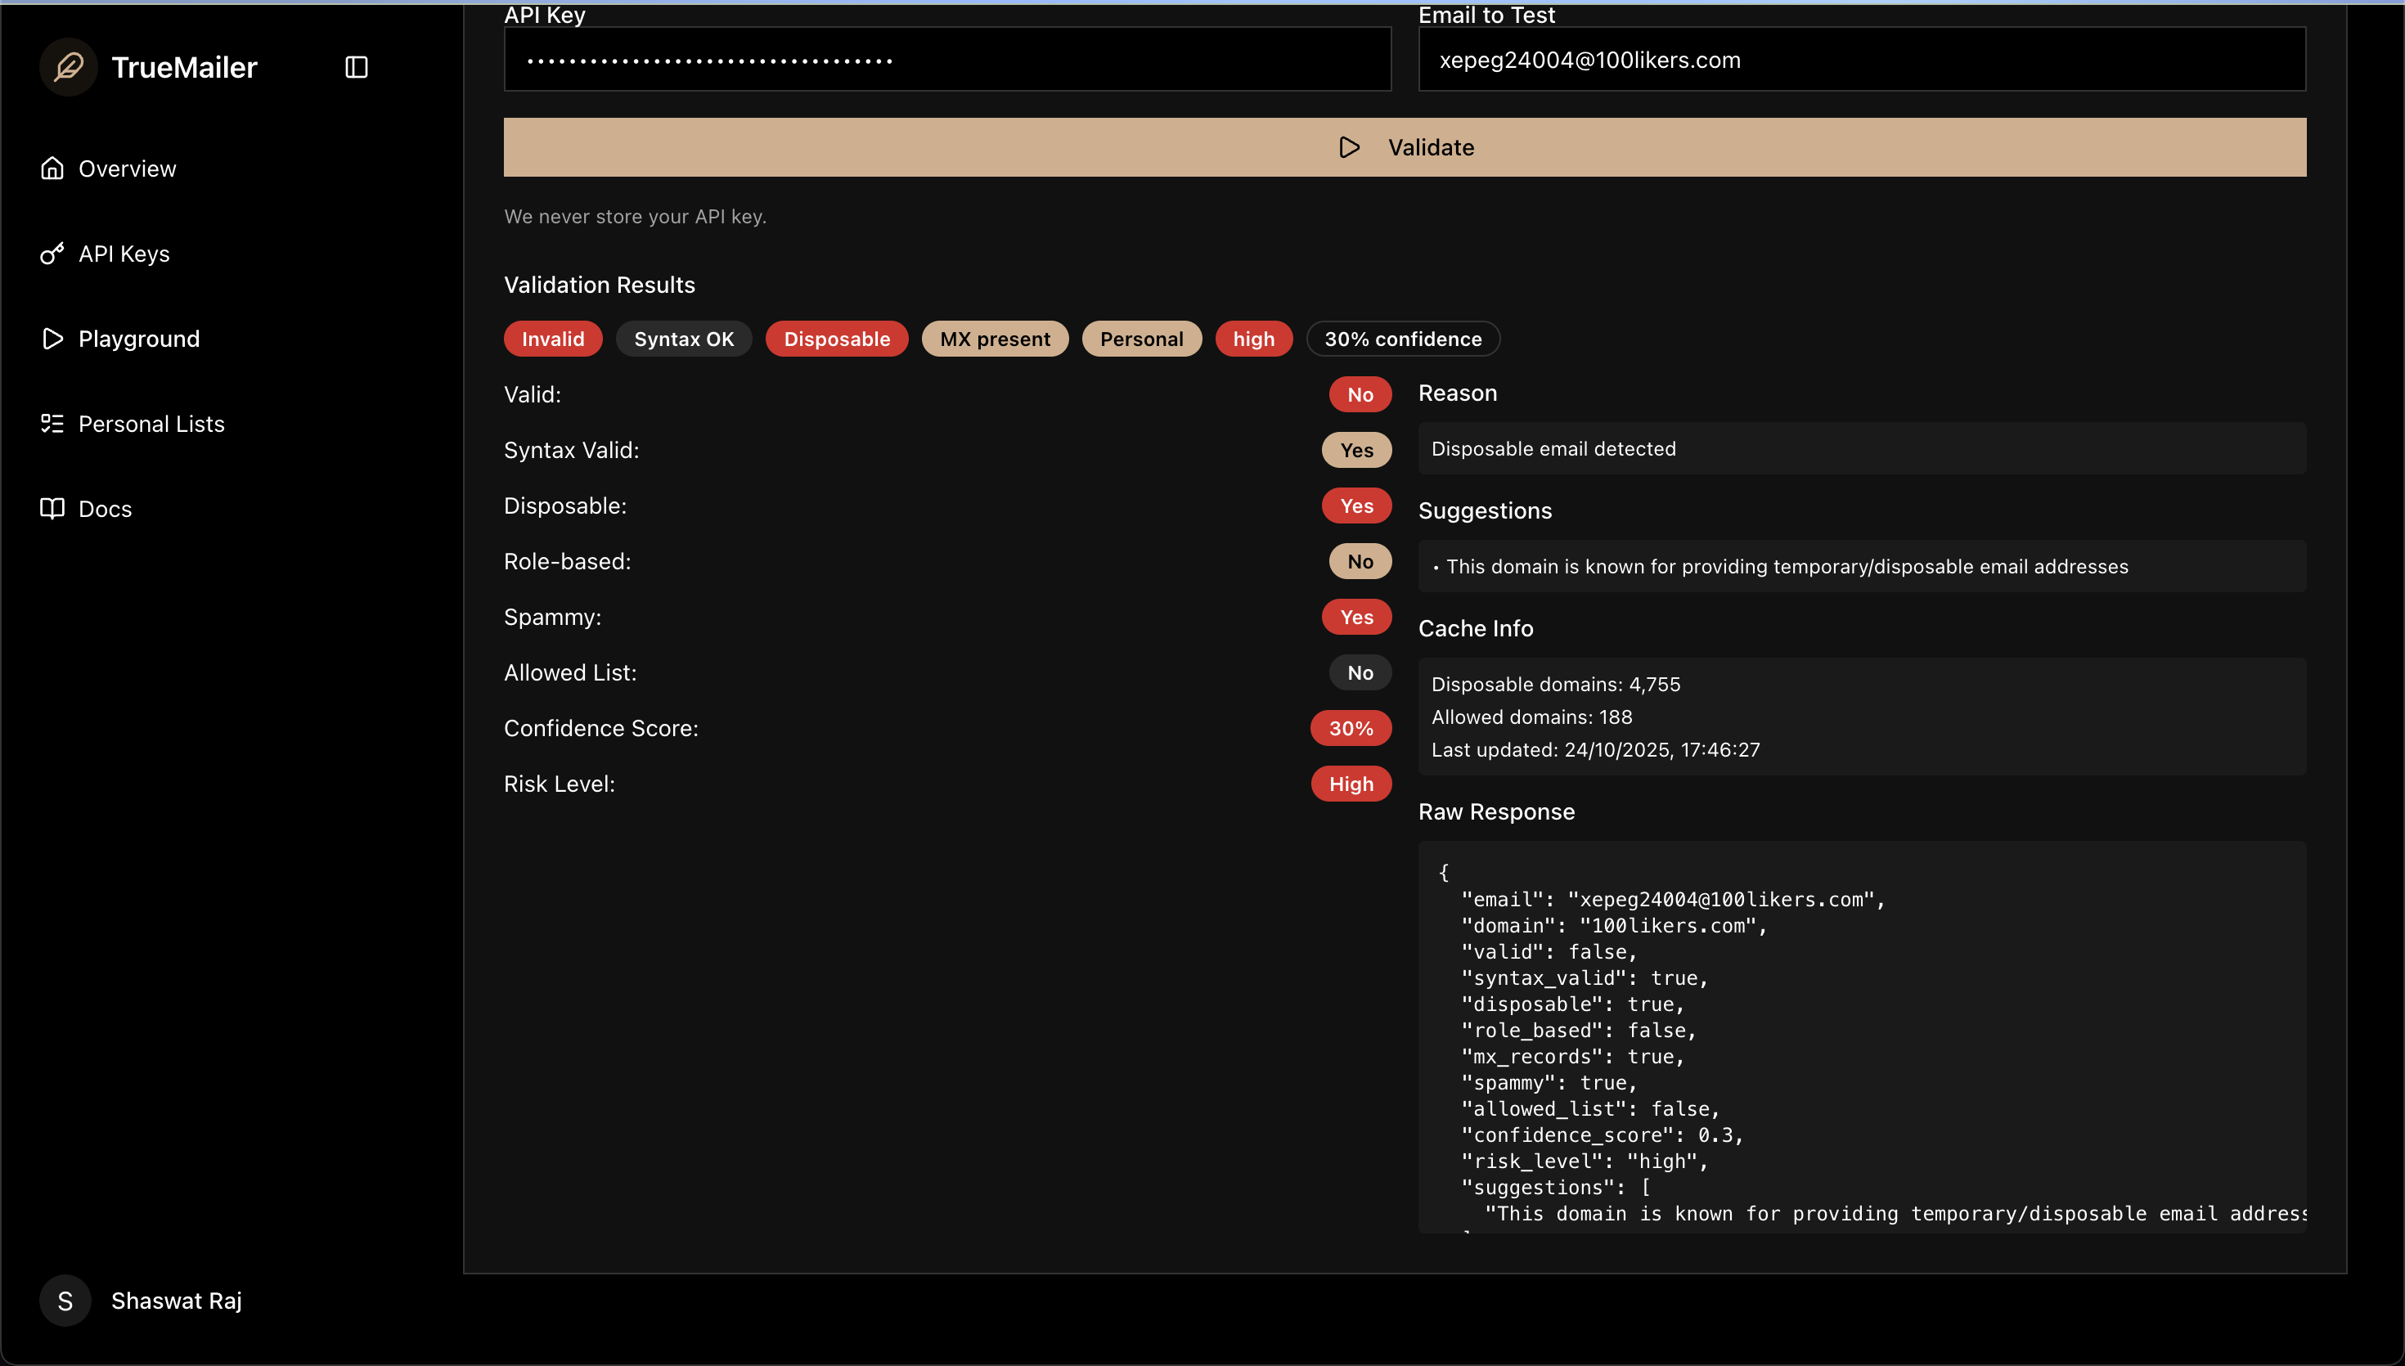
Task: Click the Overview home icon
Action: [52, 169]
